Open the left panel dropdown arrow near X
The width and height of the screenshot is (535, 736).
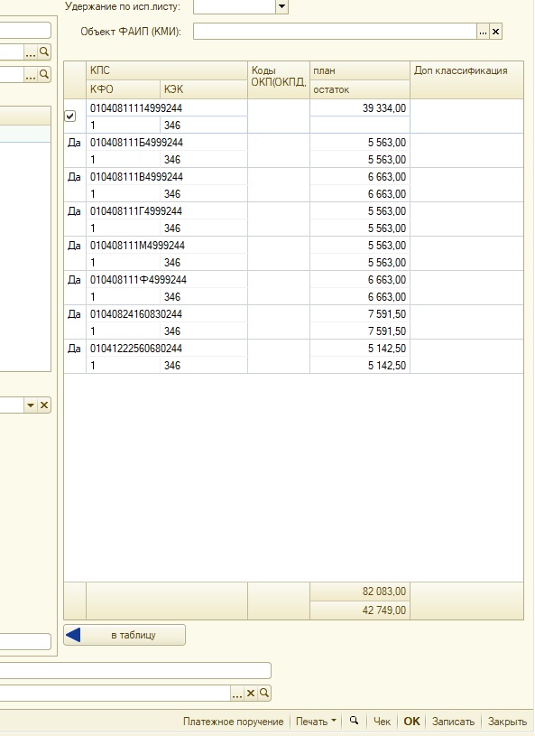click(31, 405)
